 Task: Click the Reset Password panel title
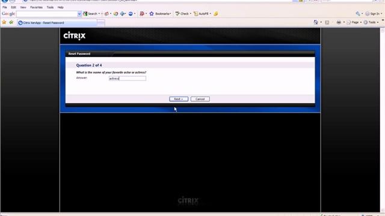pos(79,53)
